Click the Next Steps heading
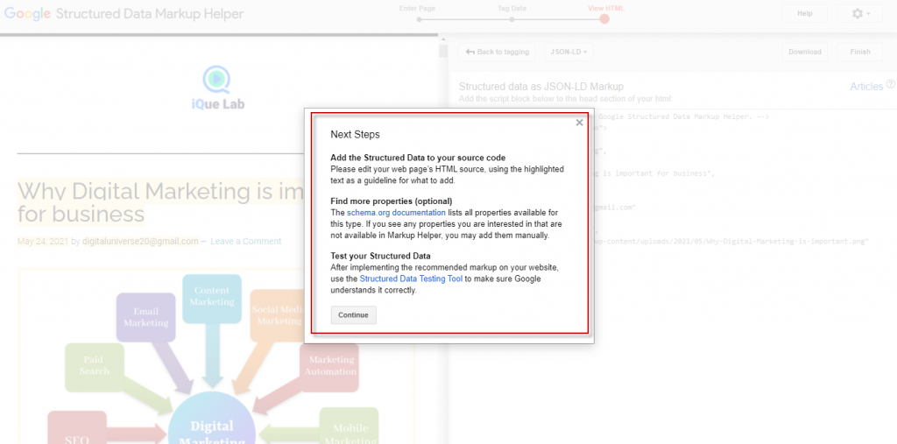Screen dimensions: 897x444 [x=356, y=135]
